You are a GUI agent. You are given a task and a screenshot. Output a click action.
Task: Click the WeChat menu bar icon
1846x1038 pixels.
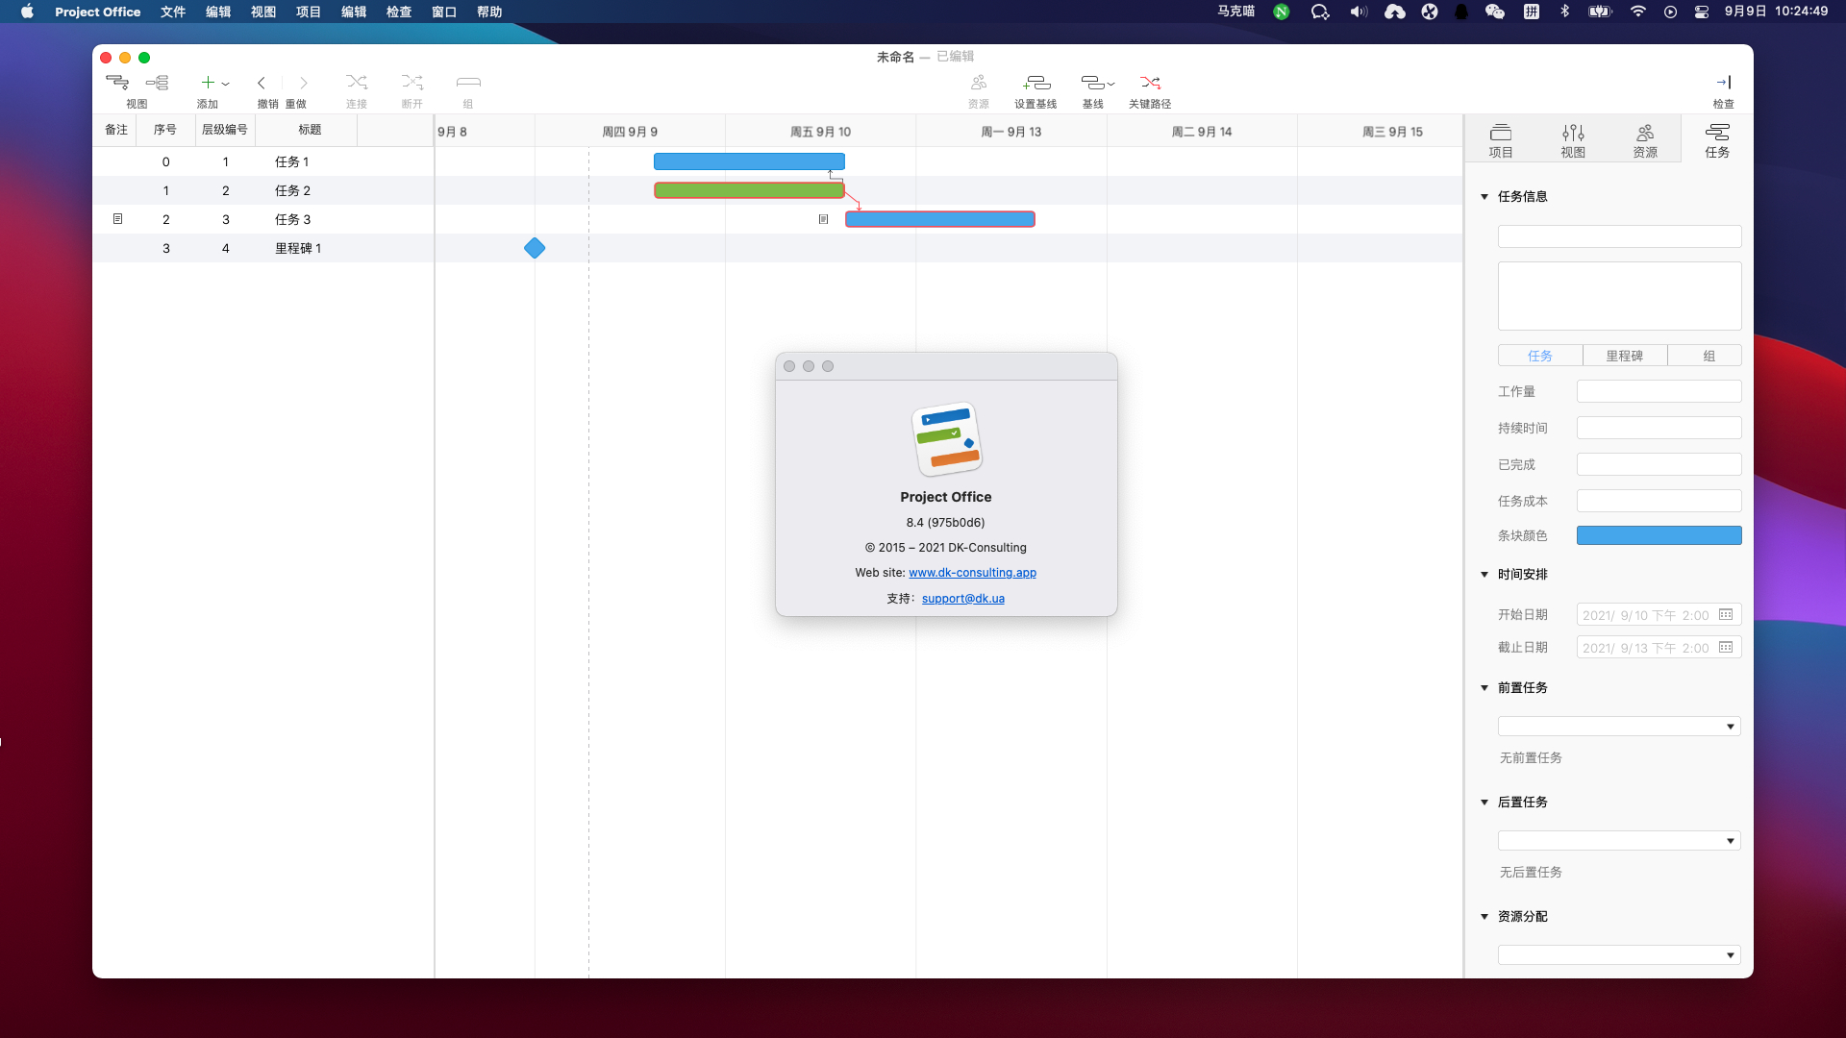[x=1494, y=12]
